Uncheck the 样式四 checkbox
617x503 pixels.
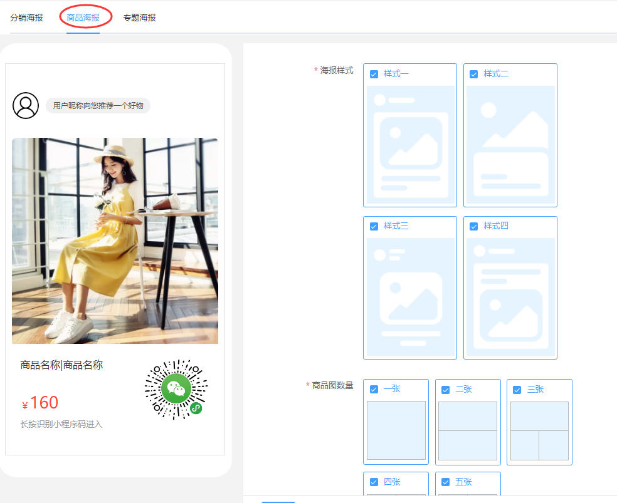(x=474, y=226)
